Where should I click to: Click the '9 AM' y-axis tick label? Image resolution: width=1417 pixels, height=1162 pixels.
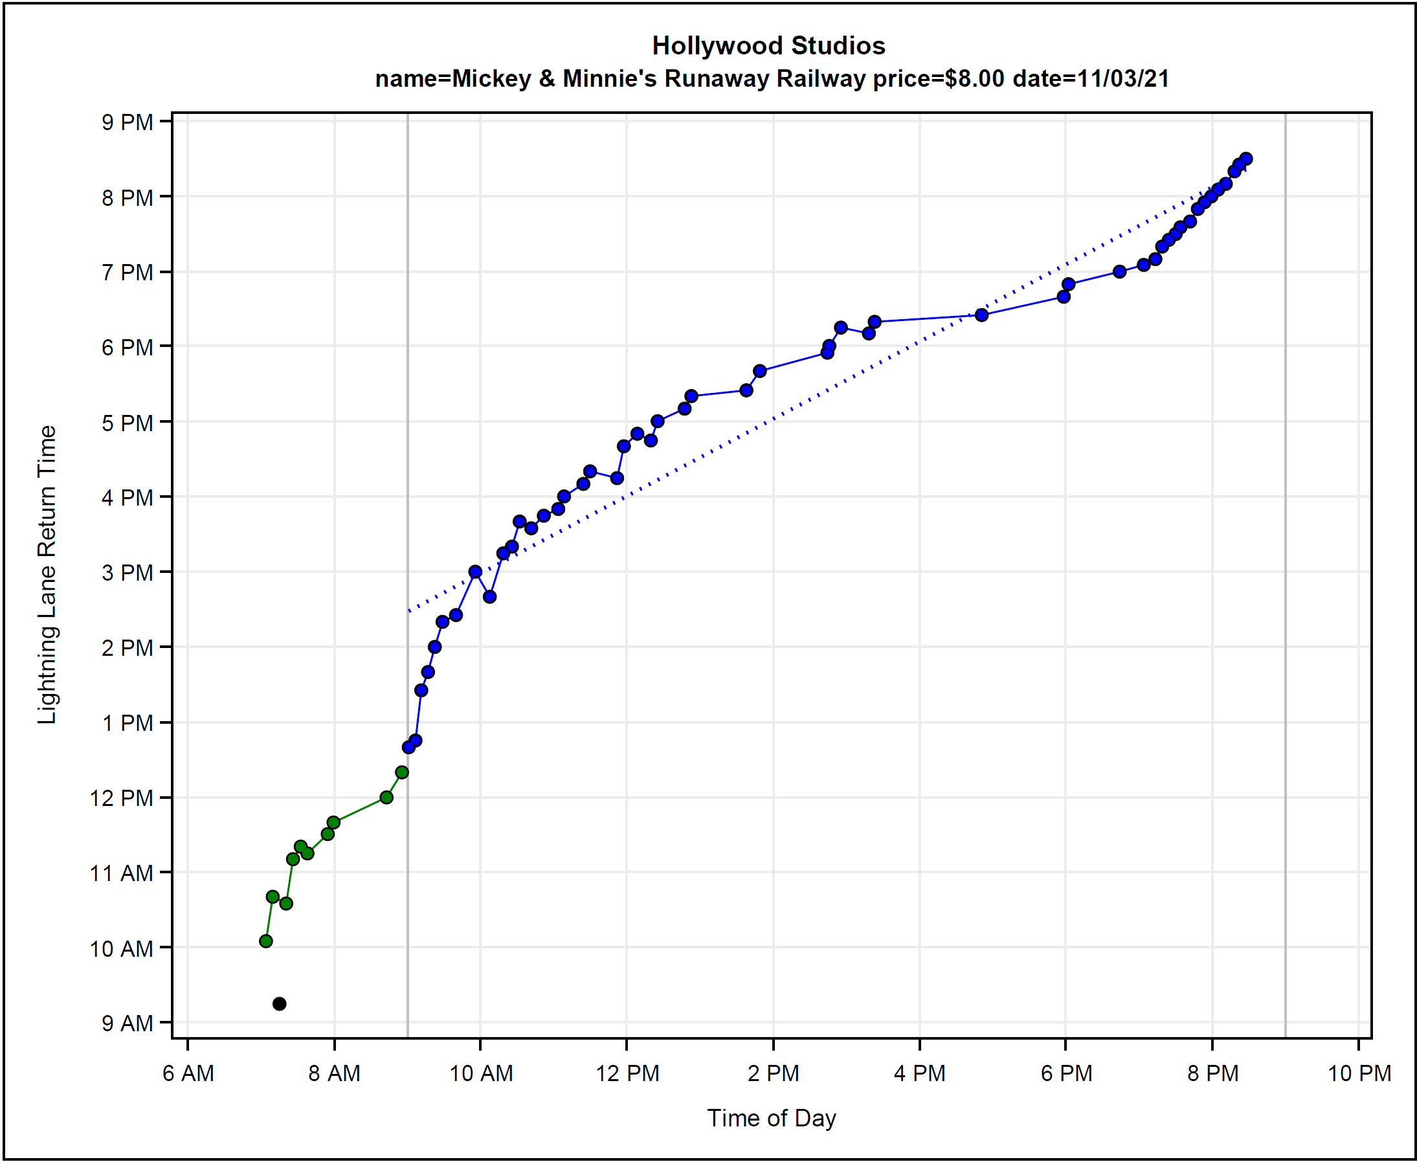pos(127,1023)
